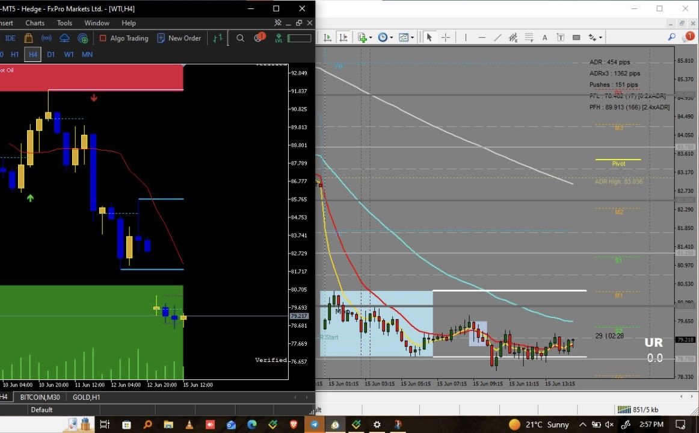Switch MT5 chart to D1 timeframe

click(51, 54)
